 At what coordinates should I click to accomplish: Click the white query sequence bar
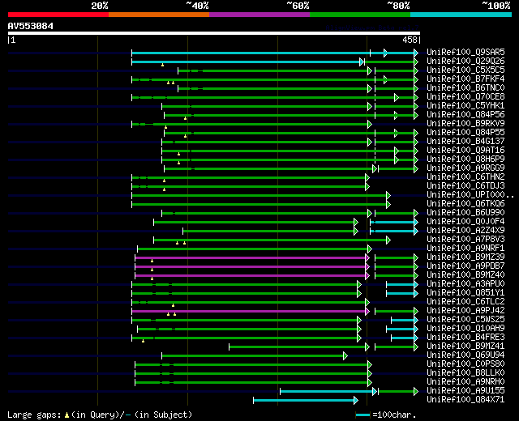214,33
